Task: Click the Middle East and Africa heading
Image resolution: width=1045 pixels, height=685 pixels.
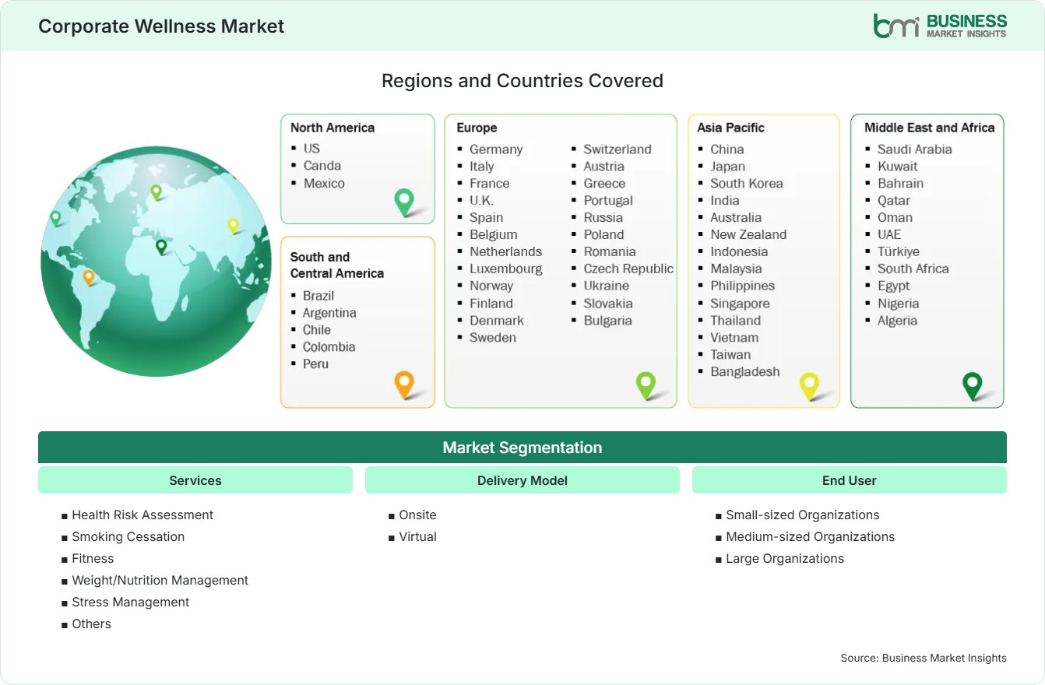Action: [930, 128]
